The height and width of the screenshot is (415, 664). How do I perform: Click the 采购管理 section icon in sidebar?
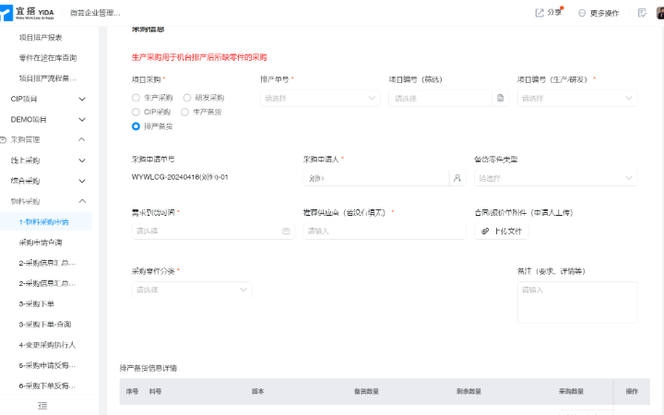pos(4,140)
